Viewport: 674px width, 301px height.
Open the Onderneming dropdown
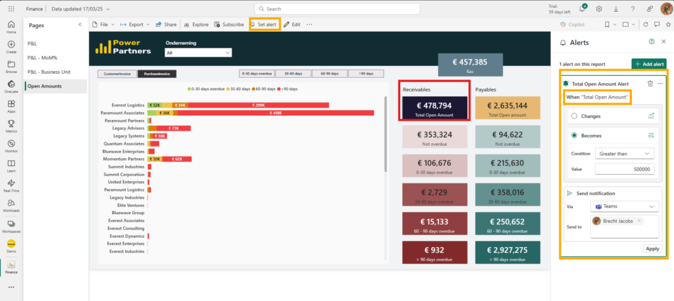(x=198, y=53)
